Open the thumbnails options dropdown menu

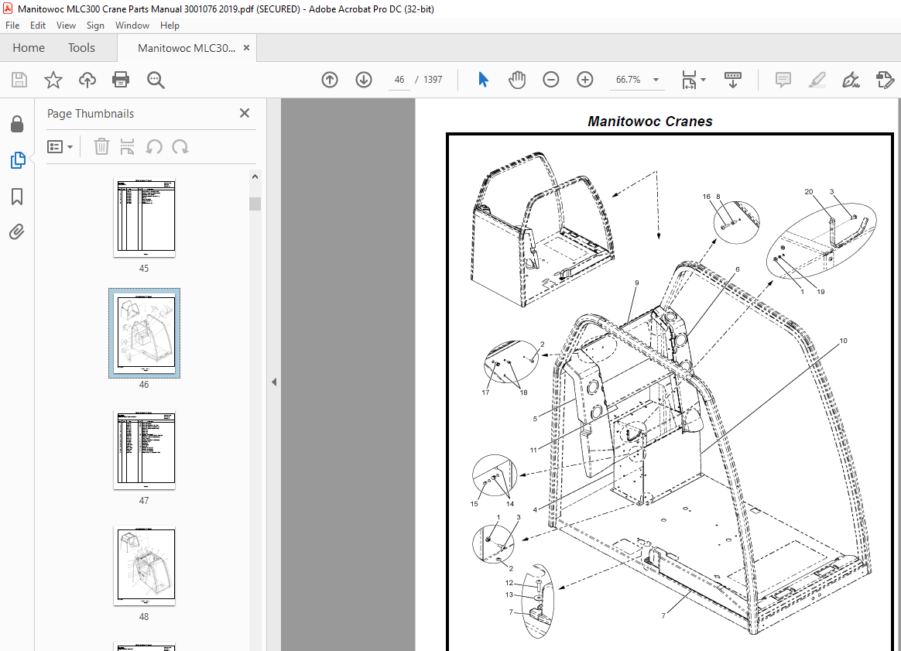pos(60,147)
